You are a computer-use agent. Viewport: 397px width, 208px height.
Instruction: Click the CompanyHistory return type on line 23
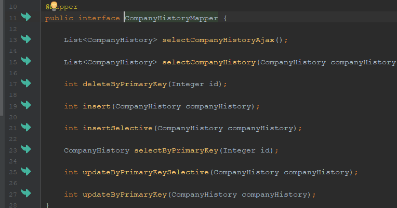97,150
